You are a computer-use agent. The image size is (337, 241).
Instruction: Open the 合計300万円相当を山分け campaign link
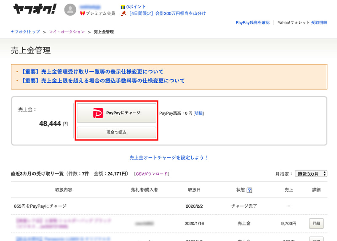167,14
